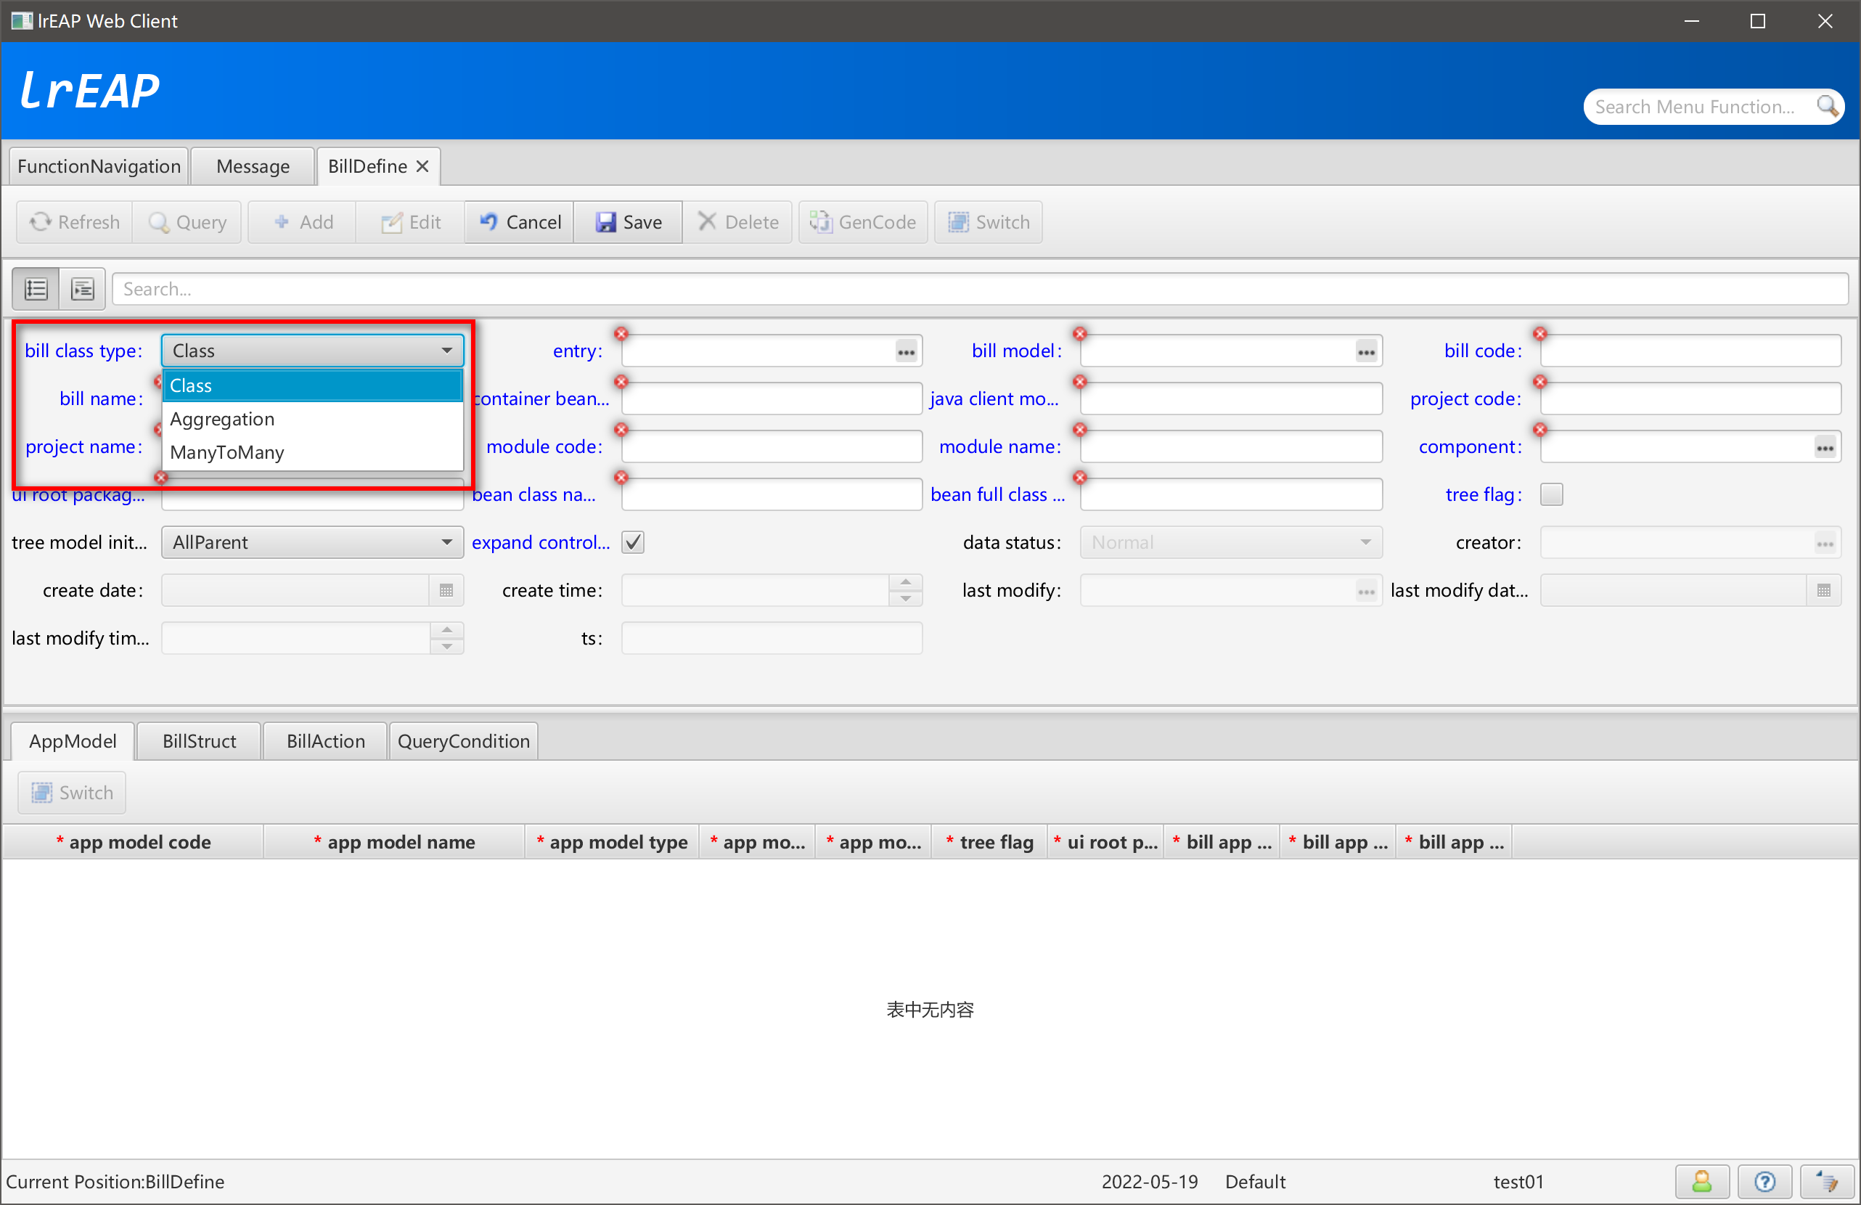
Task: Decrease the create time spinner
Action: click(906, 599)
